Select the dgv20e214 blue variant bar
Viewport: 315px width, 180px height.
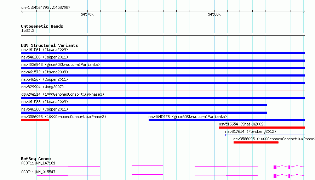[x=163, y=98]
